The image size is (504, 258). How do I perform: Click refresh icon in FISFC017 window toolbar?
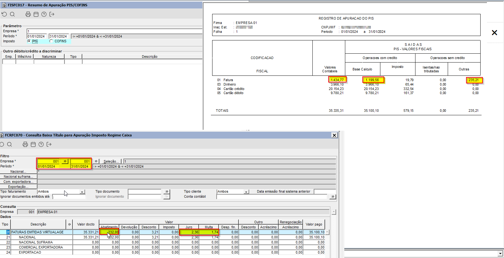4,14
